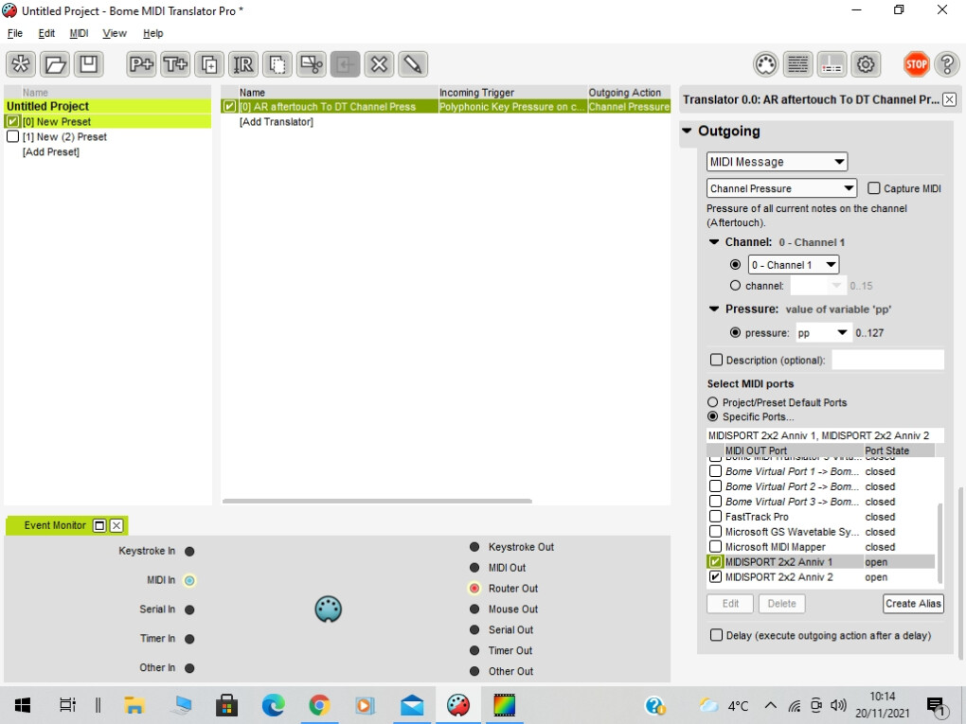Check the FastTrack Pro output port
This screenshot has height=724, width=966.
tap(715, 517)
